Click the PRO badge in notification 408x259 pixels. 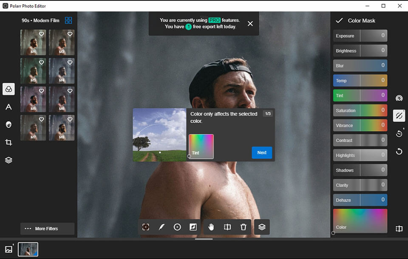point(214,20)
